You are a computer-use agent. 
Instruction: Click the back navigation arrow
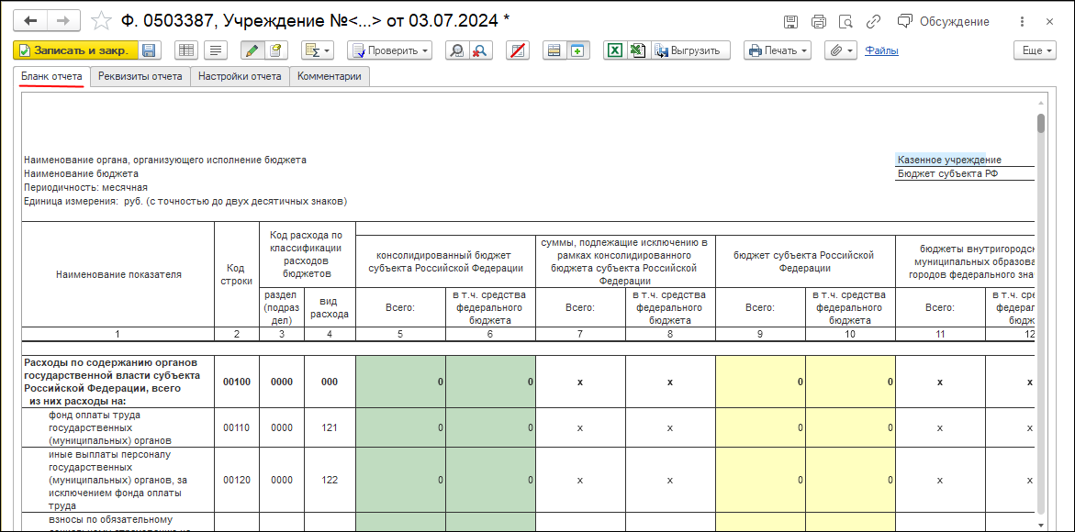click(x=32, y=20)
